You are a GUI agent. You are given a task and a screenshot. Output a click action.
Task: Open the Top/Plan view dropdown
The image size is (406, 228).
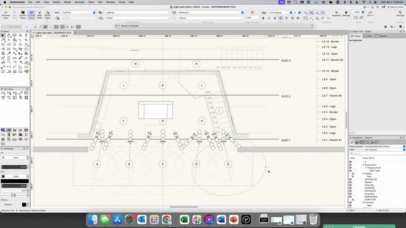click(x=79, y=13)
